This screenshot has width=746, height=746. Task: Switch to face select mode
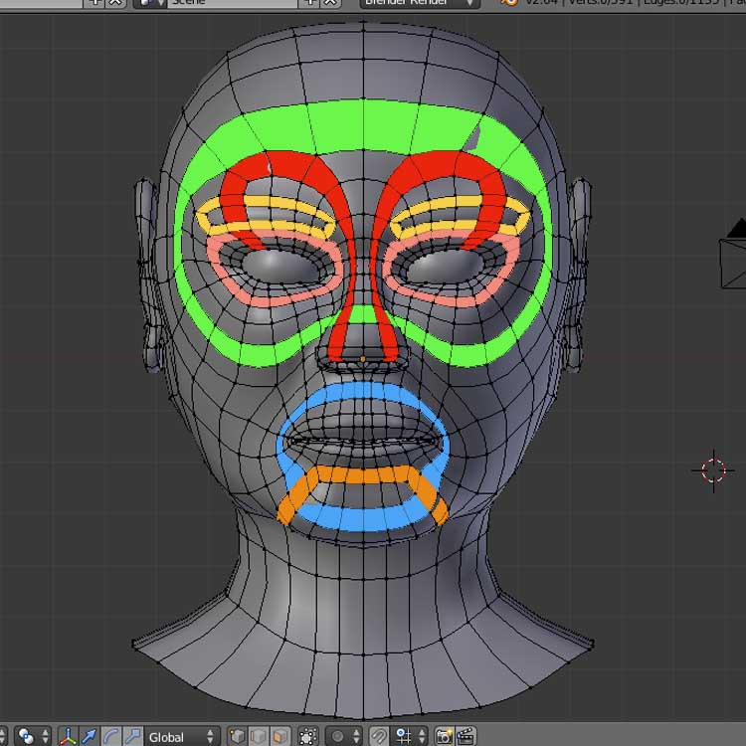coord(280,736)
